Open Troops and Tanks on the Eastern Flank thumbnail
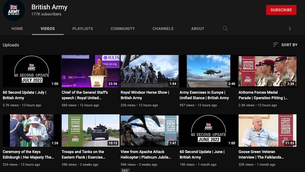Viewport: 305px width, 172px height. [90, 131]
